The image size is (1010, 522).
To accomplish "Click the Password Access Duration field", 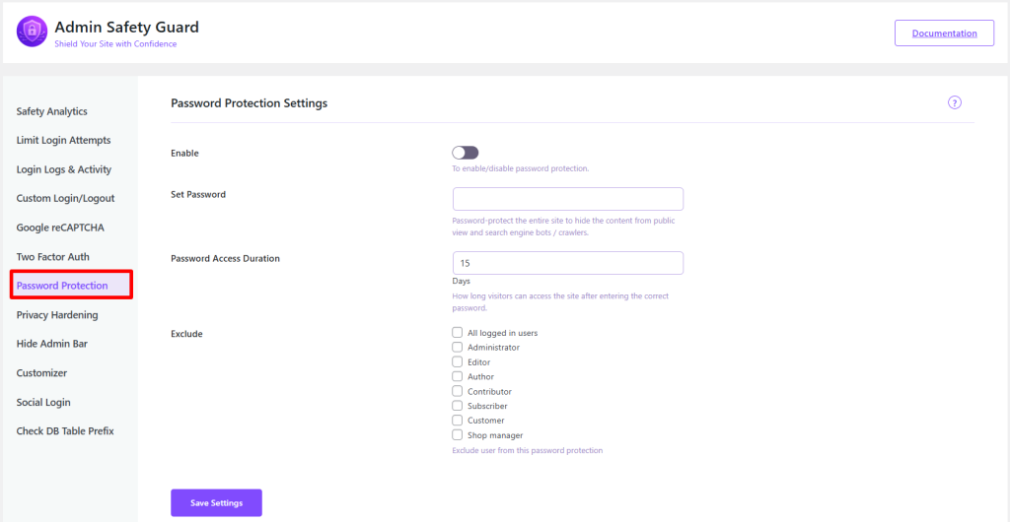I will (x=568, y=264).
